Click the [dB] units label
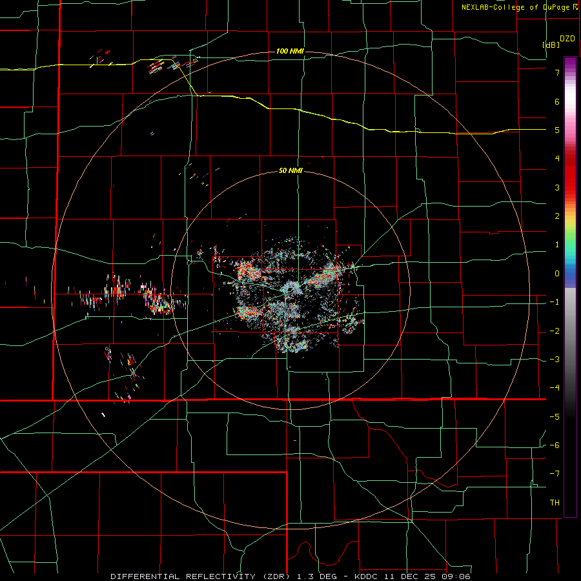The height and width of the screenshot is (581, 581). click(551, 45)
